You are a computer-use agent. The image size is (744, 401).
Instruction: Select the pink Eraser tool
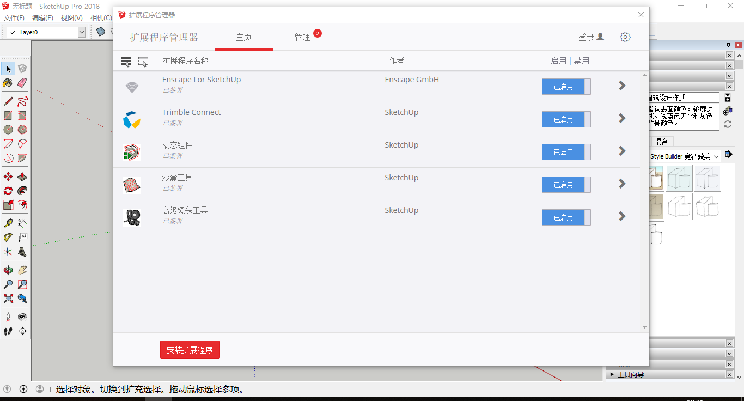[22, 83]
